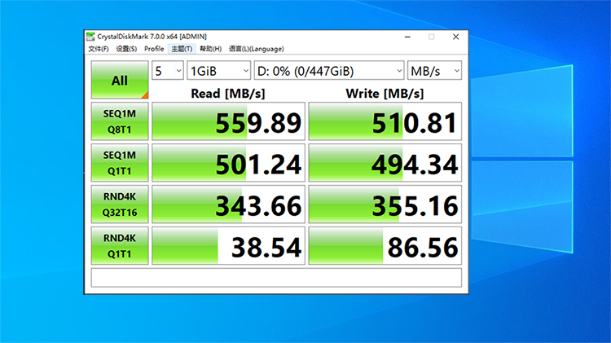Run all benchmarks with the All button

tap(120, 80)
